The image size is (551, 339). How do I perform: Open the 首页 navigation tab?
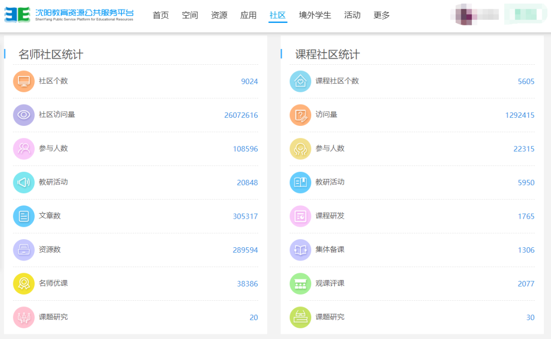(x=161, y=15)
